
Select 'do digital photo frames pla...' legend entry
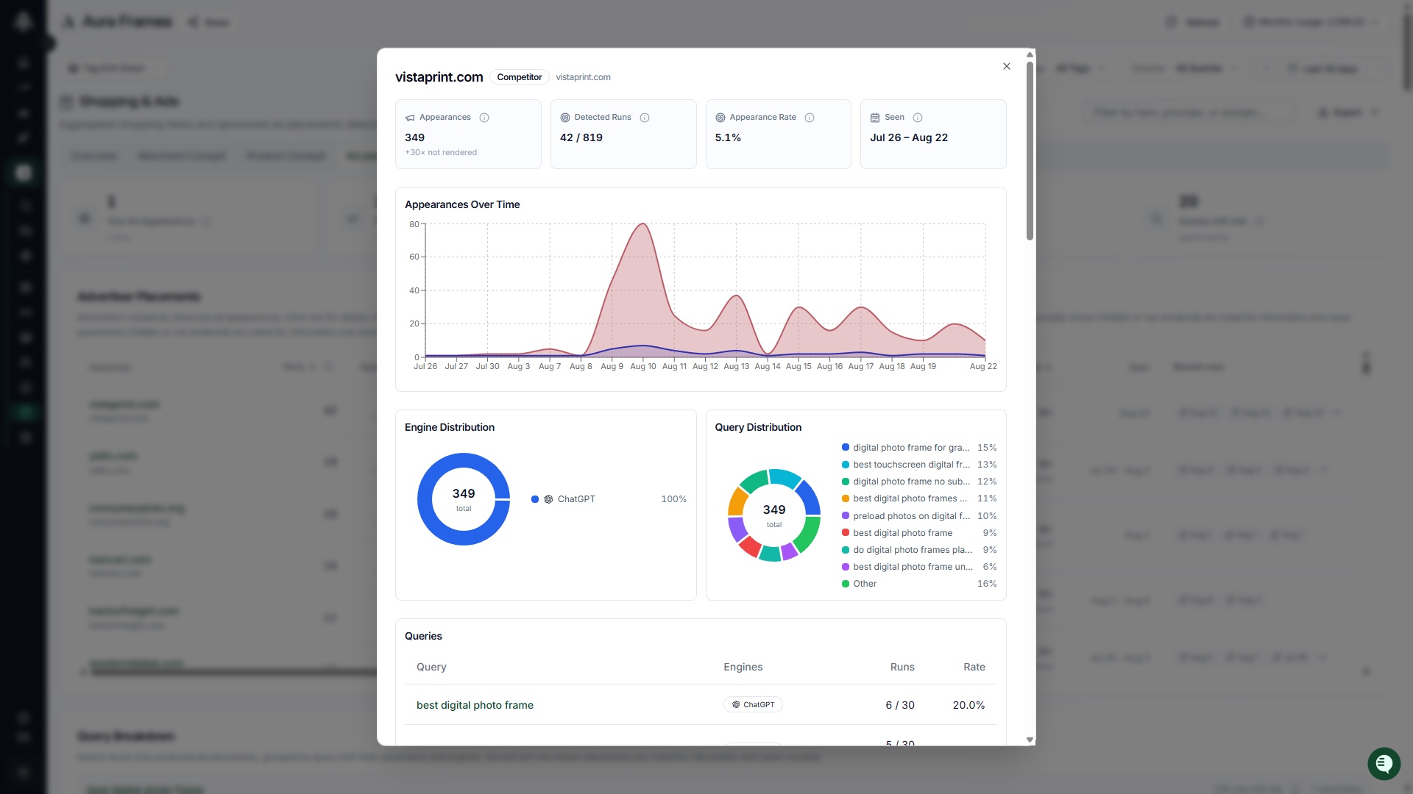(919, 550)
